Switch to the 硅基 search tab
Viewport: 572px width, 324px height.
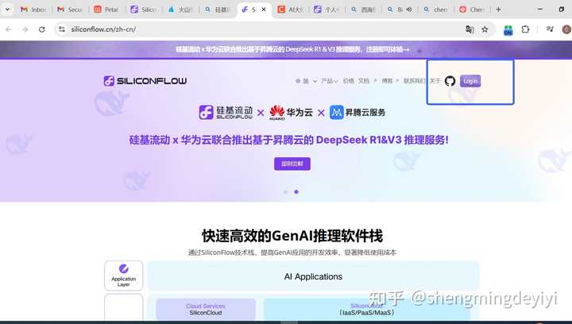tap(218, 10)
